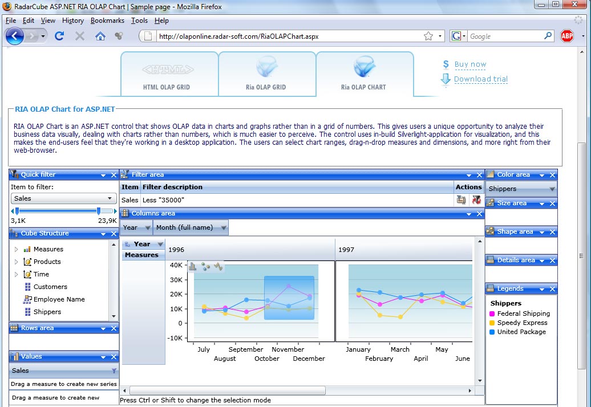Click the funnel filter icon on Sales value
The width and height of the screenshot is (591, 407).
point(114,371)
